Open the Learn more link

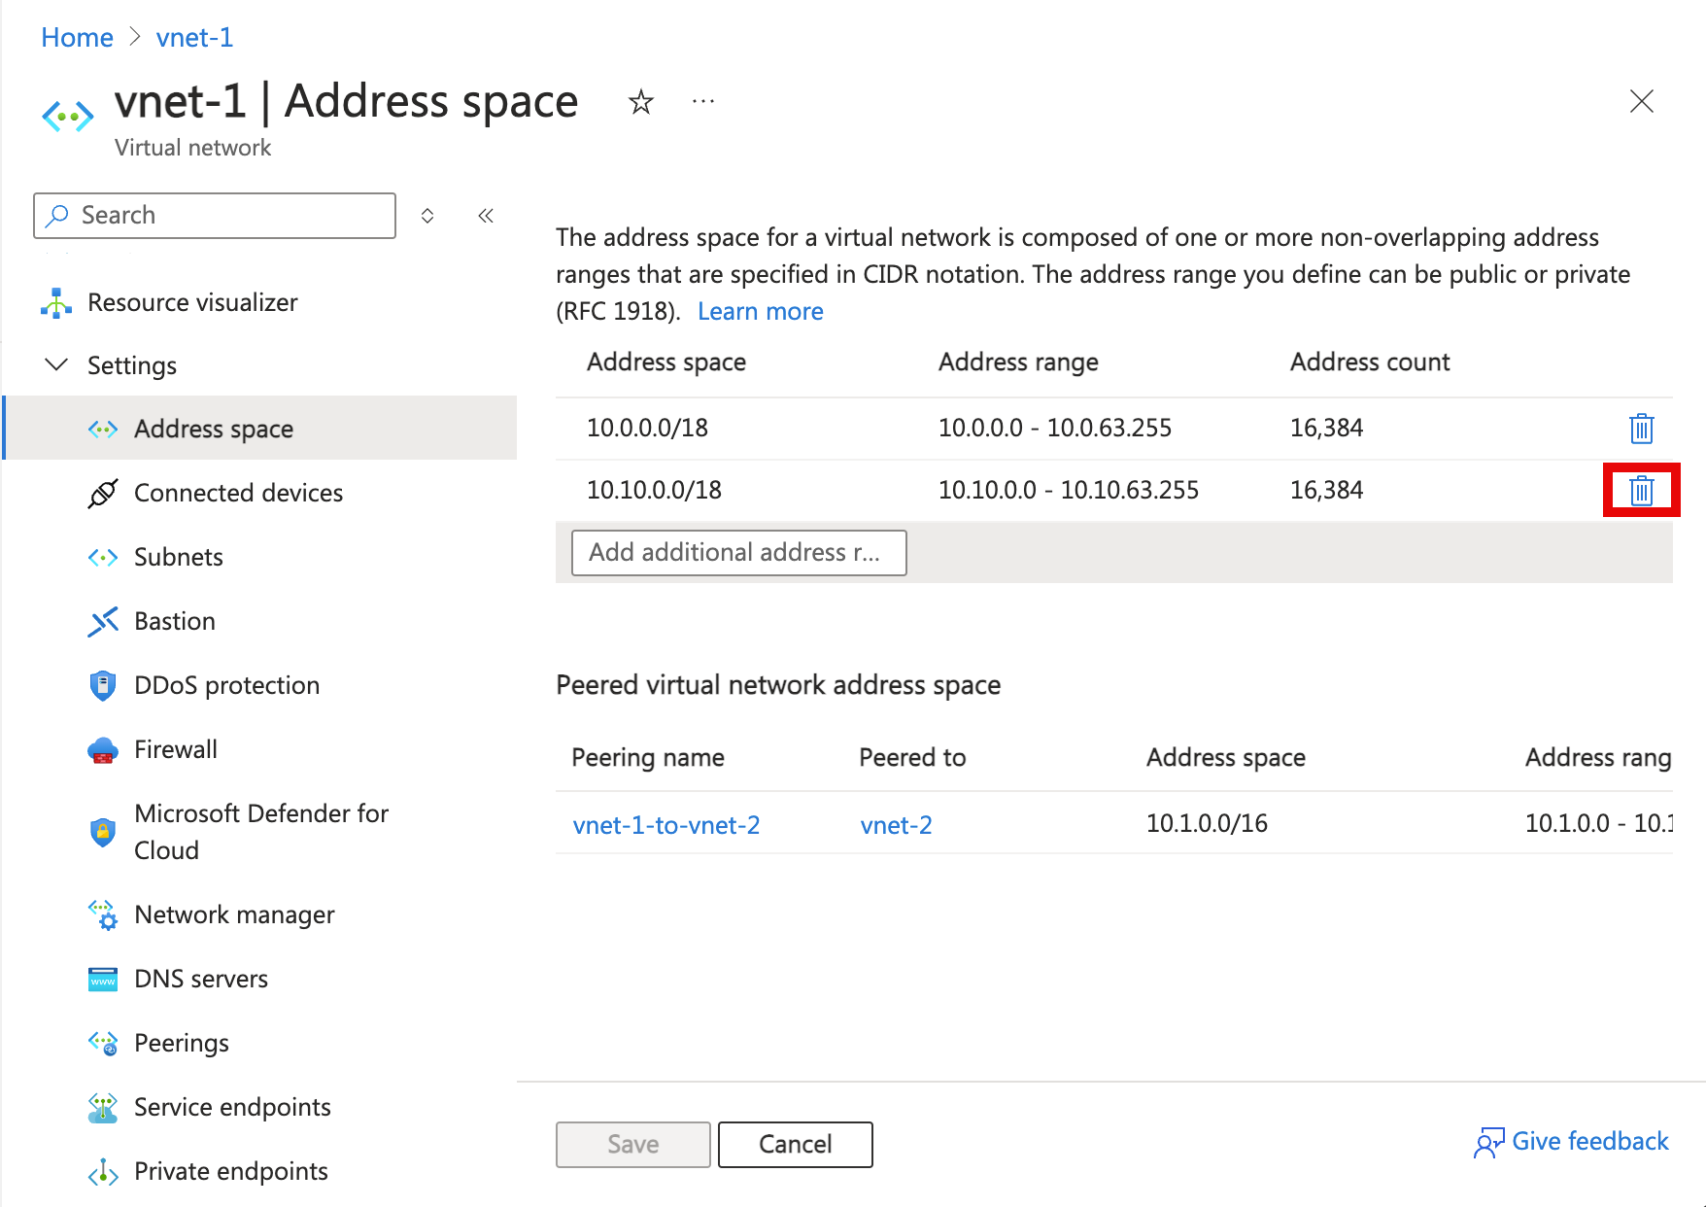760,310
